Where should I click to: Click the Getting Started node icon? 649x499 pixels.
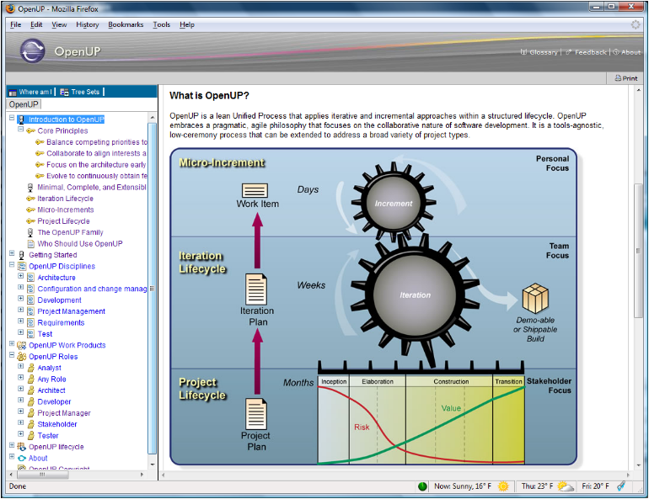(22, 255)
